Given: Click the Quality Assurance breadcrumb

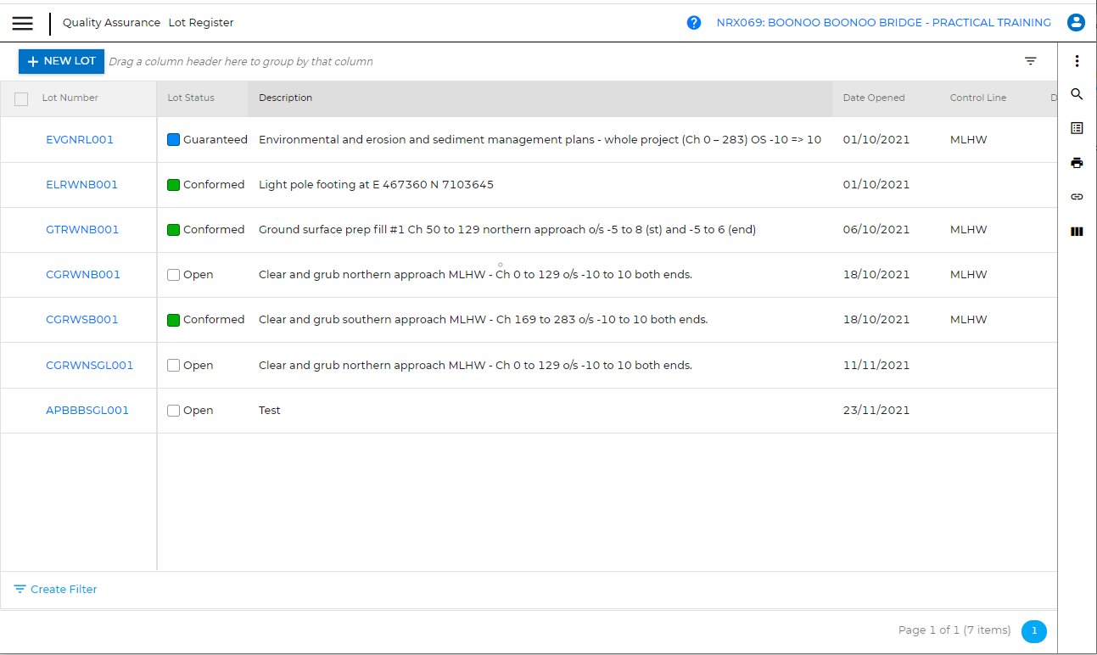Looking at the screenshot, I should pos(111,23).
